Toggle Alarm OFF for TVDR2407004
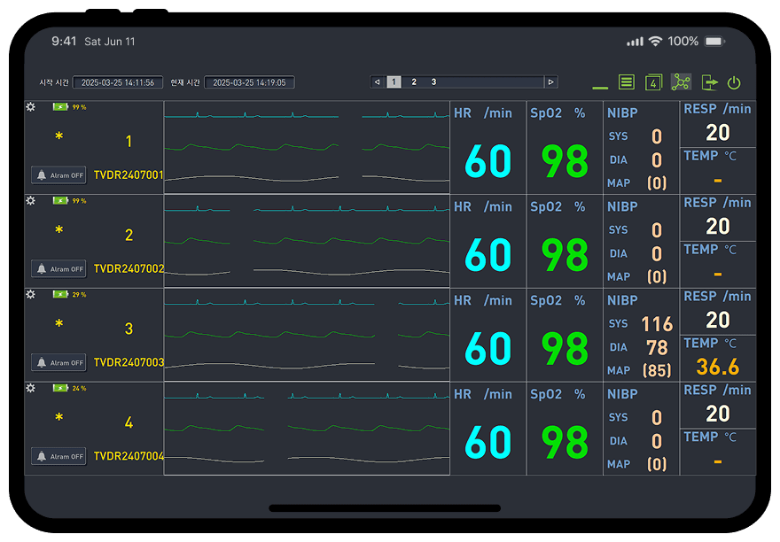 pyautogui.click(x=58, y=456)
